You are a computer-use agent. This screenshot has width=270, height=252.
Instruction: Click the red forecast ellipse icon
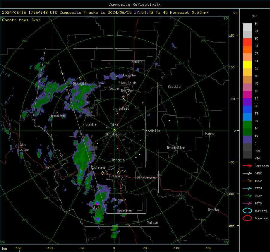(x=247, y=218)
